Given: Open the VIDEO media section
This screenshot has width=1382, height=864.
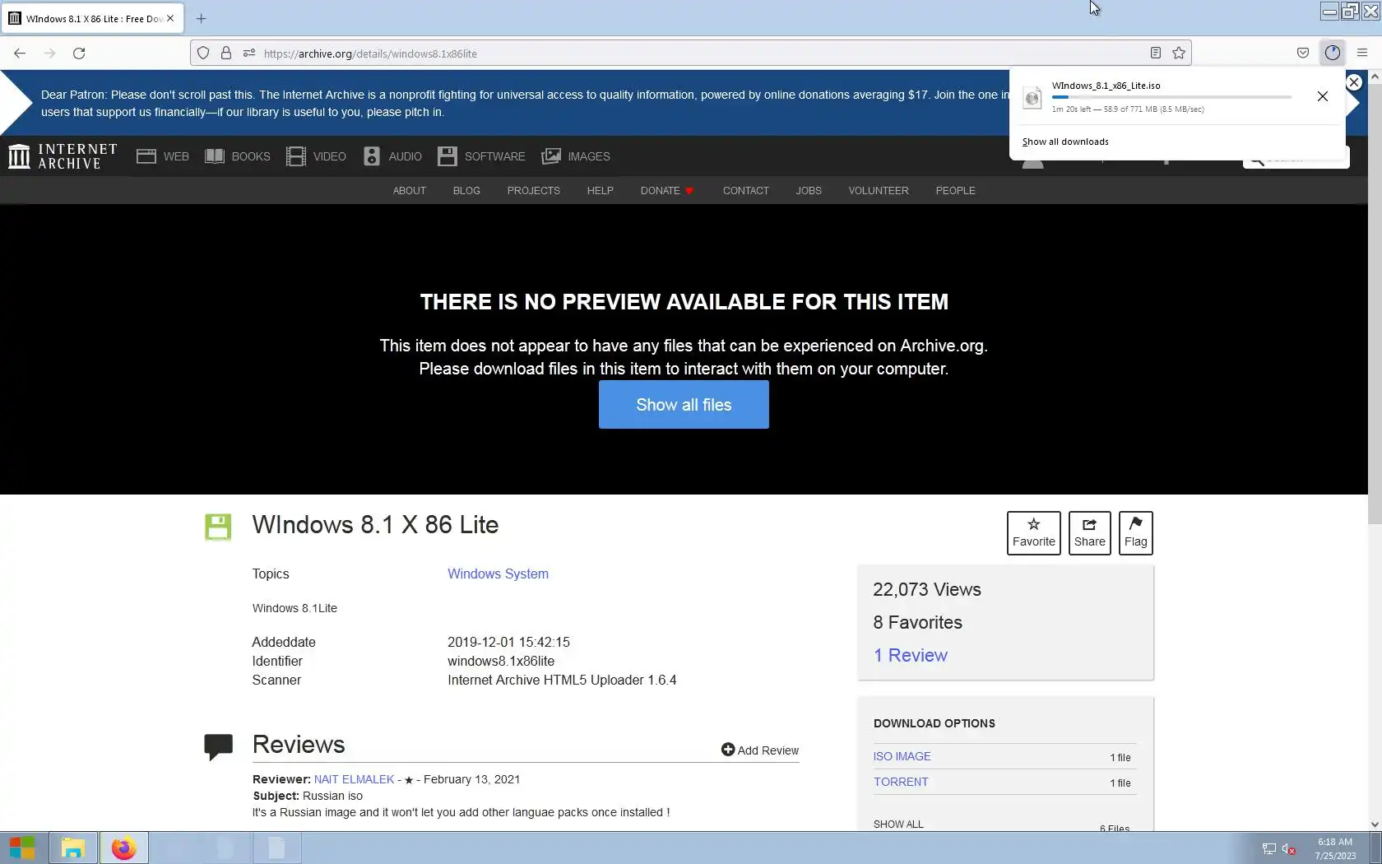Looking at the screenshot, I should pyautogui.click(x=317, y=156).
